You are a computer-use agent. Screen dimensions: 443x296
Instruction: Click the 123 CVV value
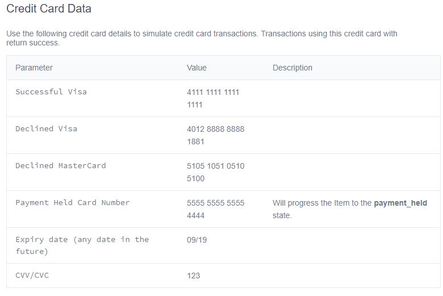pyautogui.click(x=194, y=276)
